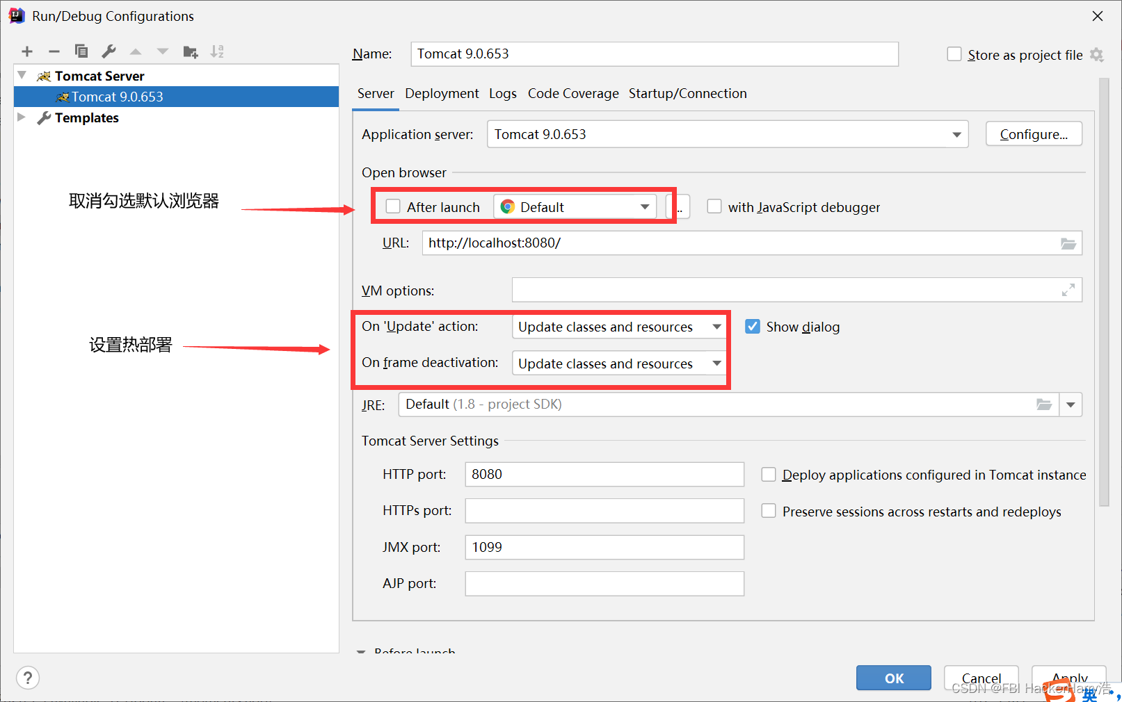The width and height of the screenshot is (1122, 702).
Task: Click the Cancel button
Action: click(981, 678)
